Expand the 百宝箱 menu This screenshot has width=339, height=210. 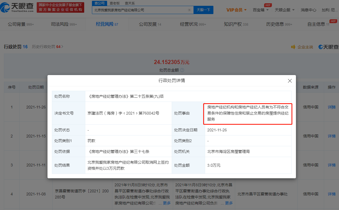[261, 10]
